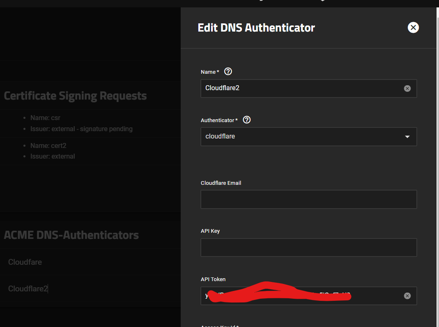Clear the Name field using its X icon

(407, 88)
